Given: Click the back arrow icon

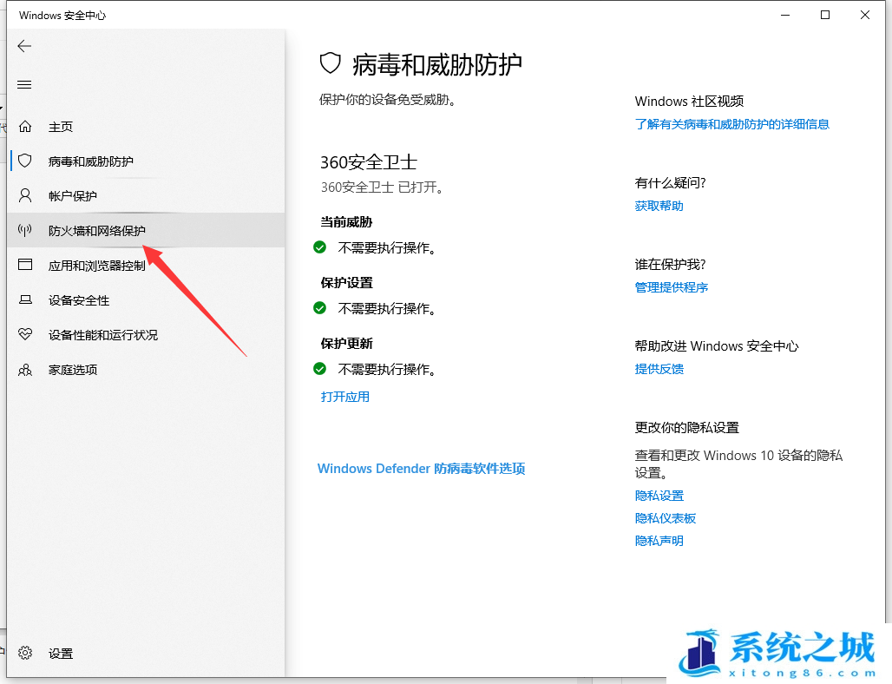Looking at the screenshot, I should pos(24,46).
